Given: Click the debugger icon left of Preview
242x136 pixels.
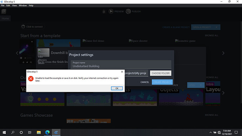Looking at the screenshot, I should tap(104, 12).
